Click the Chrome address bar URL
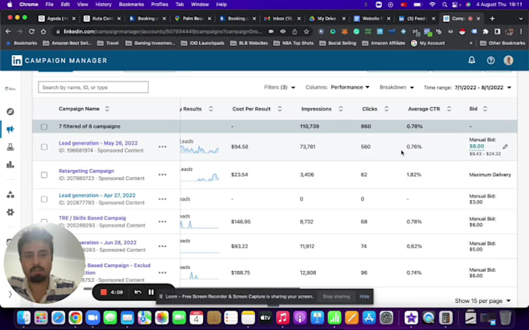 click(x=163, y=31)
